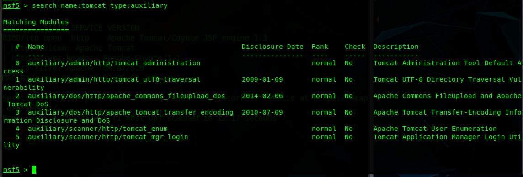Select auxiliary/admin/http/tomcat_utf8_traversal module name
The height and width of the screenshot is (177, 523).
114,79
